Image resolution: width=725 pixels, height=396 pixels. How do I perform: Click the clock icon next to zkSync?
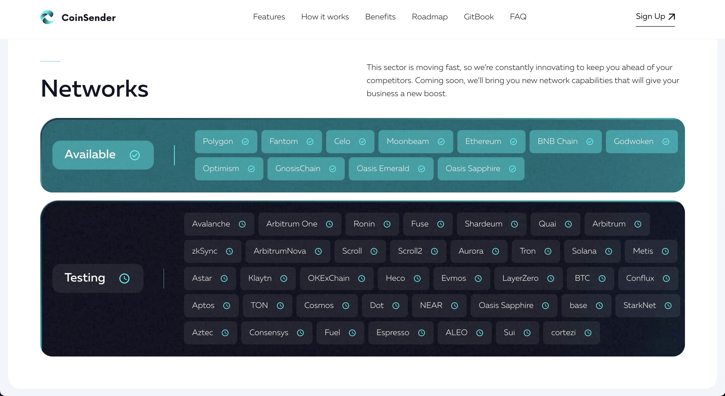[x=229, y=251]
